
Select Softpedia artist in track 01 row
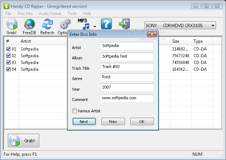click(30, 49)
